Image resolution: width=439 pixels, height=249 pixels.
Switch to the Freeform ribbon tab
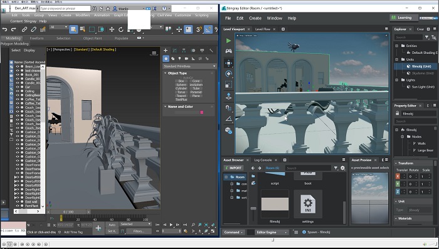36,38
